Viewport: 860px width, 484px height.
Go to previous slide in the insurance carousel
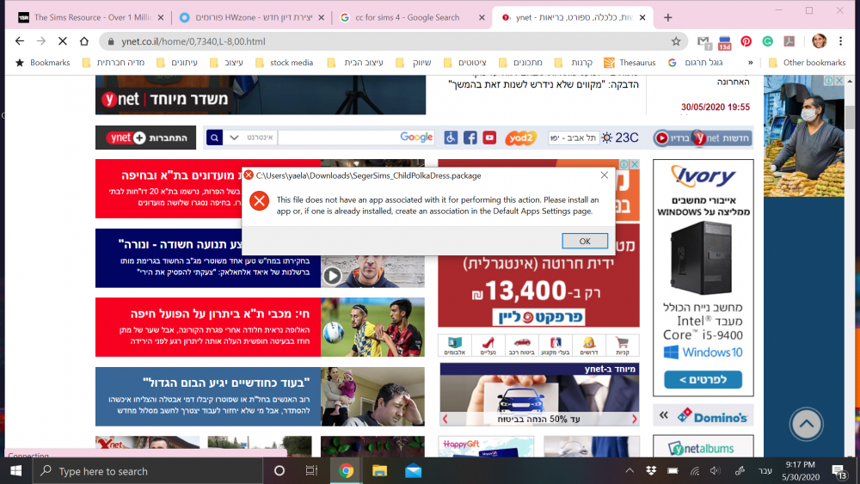click(x=445, y=419)
